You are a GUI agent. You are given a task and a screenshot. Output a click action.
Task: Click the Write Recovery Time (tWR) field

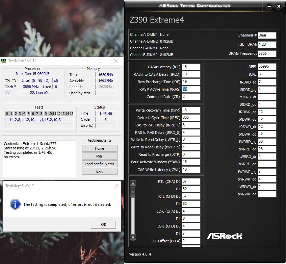[191, 110]
